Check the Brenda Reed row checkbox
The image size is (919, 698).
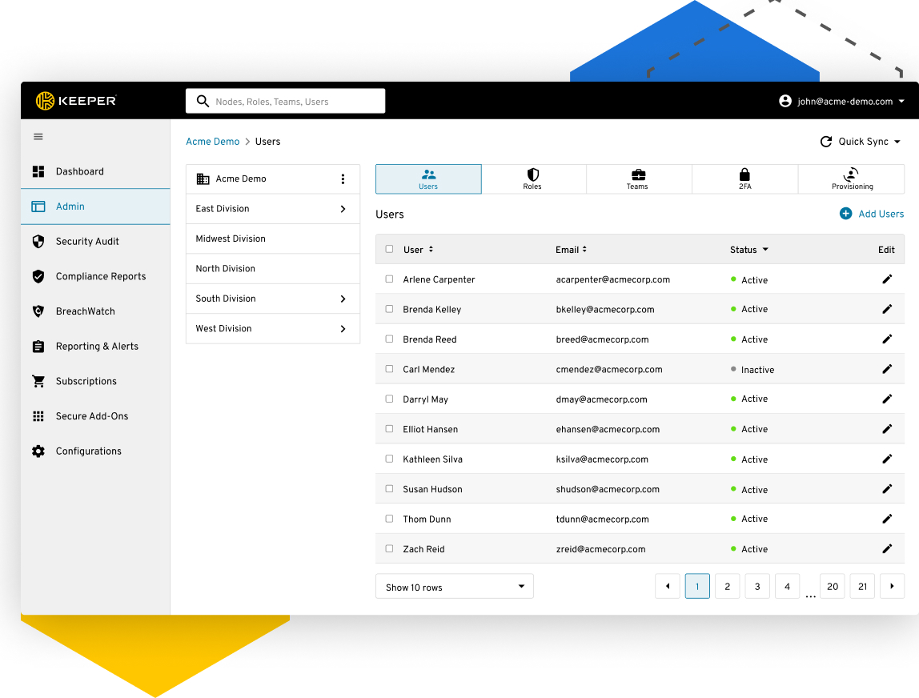(389, 339)
